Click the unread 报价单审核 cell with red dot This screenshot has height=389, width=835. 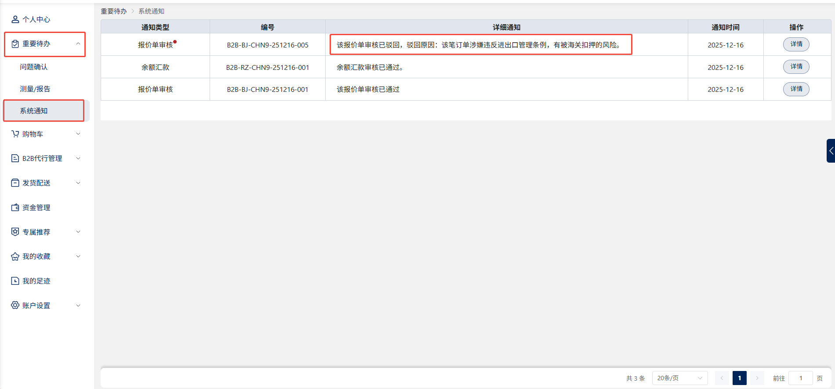tap(156, 45)
